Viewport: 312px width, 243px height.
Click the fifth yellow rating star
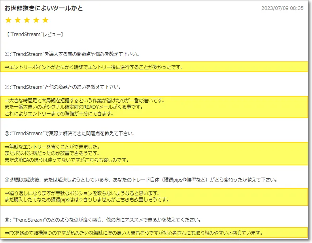(45, 20)
